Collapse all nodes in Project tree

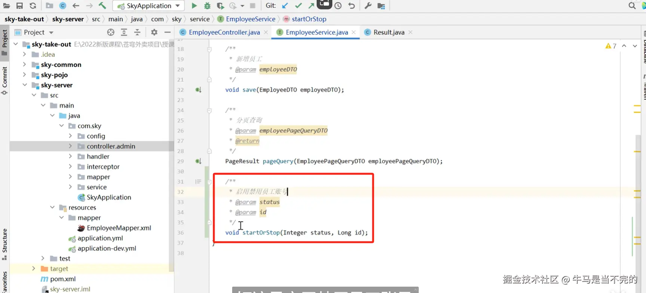pyautogui.click(x=137, y=32)
